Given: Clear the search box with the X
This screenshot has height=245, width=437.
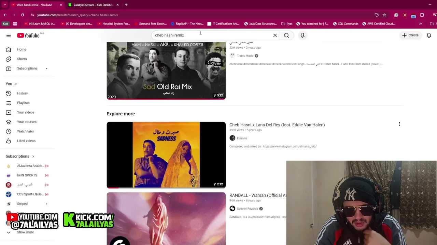Looking at the screenshot, I should click(275, 35).
